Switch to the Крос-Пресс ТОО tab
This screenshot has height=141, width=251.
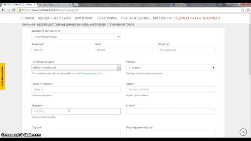click(x=55, y=5)
